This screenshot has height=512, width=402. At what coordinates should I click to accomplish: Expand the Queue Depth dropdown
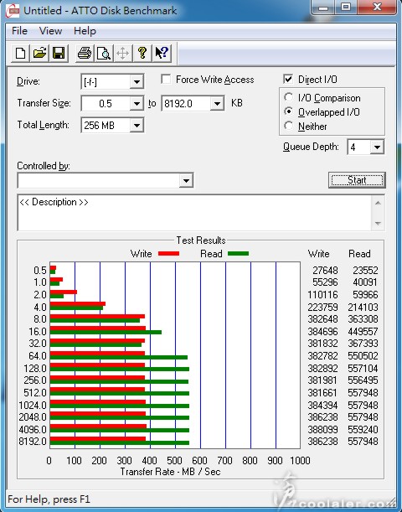pyautogui.click(x=377, y=147)
